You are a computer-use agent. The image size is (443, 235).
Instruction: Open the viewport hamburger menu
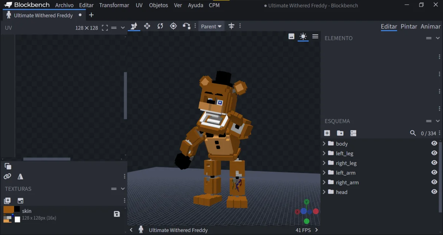point(315,36)
